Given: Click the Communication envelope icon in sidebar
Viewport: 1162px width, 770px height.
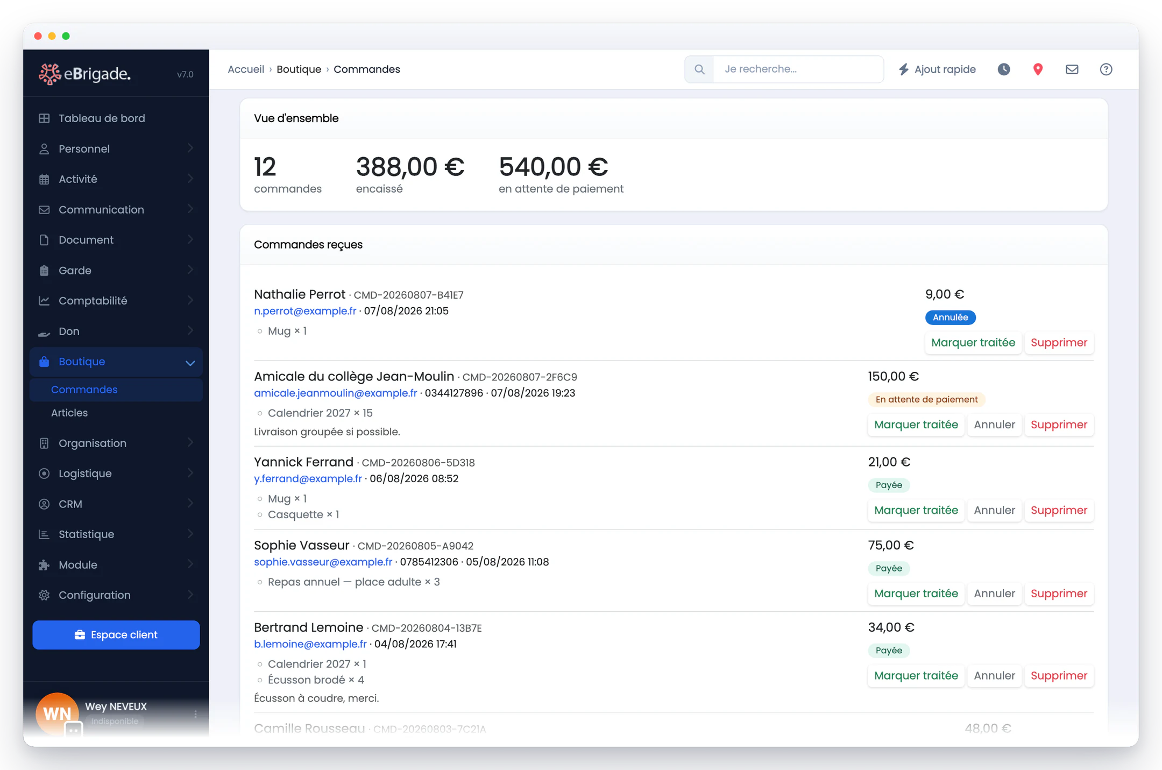Looking at the screenshot, I should tap(44, 210).
